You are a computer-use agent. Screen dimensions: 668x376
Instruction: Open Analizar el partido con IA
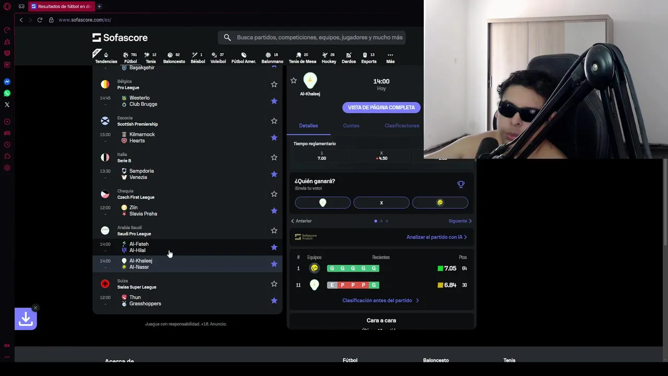(x=437, y=237)
